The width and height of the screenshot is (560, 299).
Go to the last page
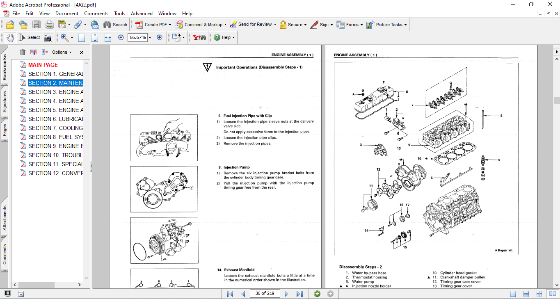click(x=299, y=294)
